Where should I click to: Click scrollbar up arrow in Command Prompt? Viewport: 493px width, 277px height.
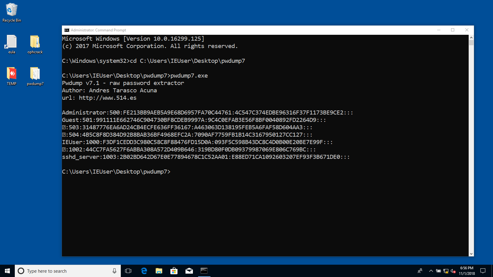[x=471, y=38]
